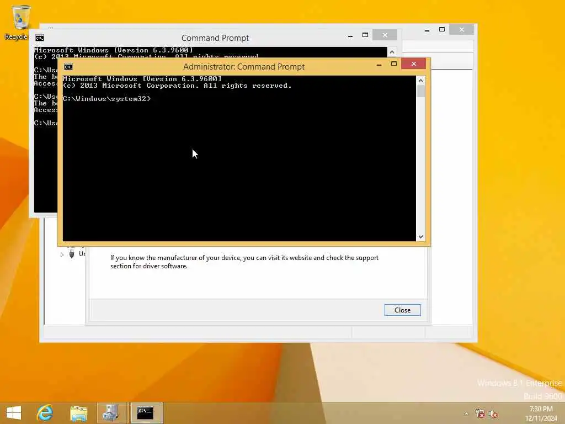Viewport: 565px width, 424px height.
Task: Open the Windows Start button
Action: point(14,413)
